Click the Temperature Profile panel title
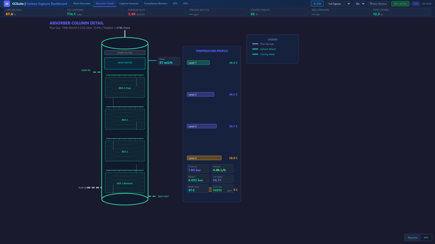The image size is (435, 244). pos(212,51)
